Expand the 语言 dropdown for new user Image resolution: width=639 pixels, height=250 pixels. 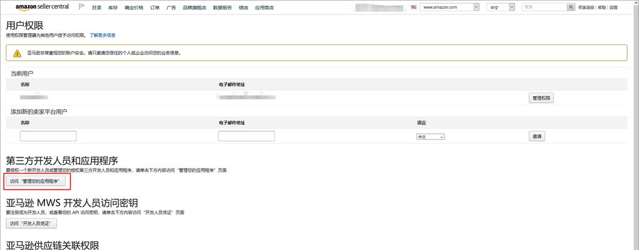(x=431, y=137)
